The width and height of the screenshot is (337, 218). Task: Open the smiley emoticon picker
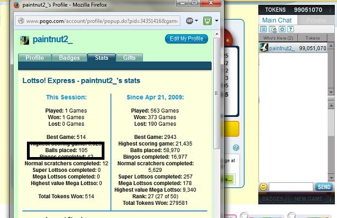point(263,187)
